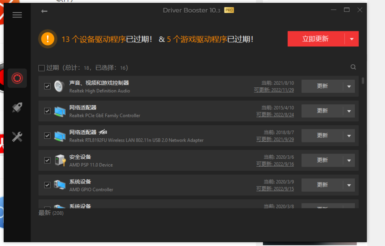Click the driver list scrollbar thumb
Viewport: 385px width, 246px height.
pyautogui.click(x=363, y=81)
